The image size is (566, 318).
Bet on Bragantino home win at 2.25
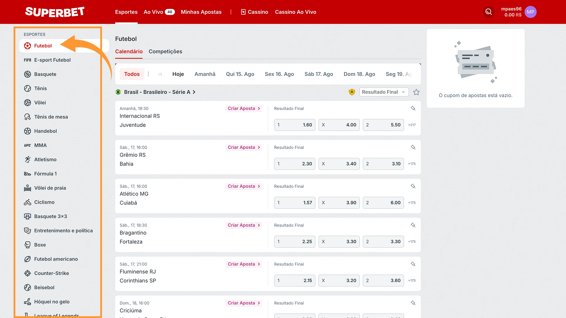tap(294, 241)
